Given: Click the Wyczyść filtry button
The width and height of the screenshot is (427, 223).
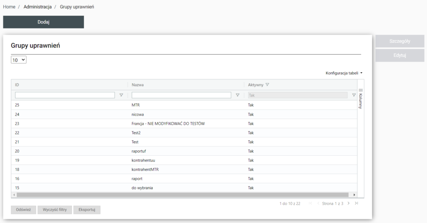Looking at the screenshot, I should [55, 210].
